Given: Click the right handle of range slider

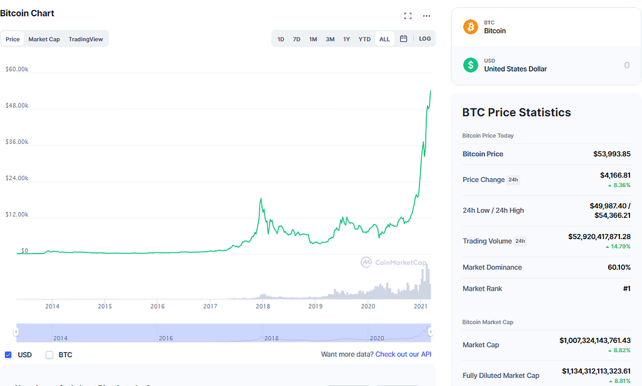Looking at the screenshot, I should coord(430,331).
